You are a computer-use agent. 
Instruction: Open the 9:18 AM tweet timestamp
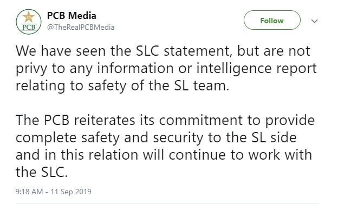point(29,192)
